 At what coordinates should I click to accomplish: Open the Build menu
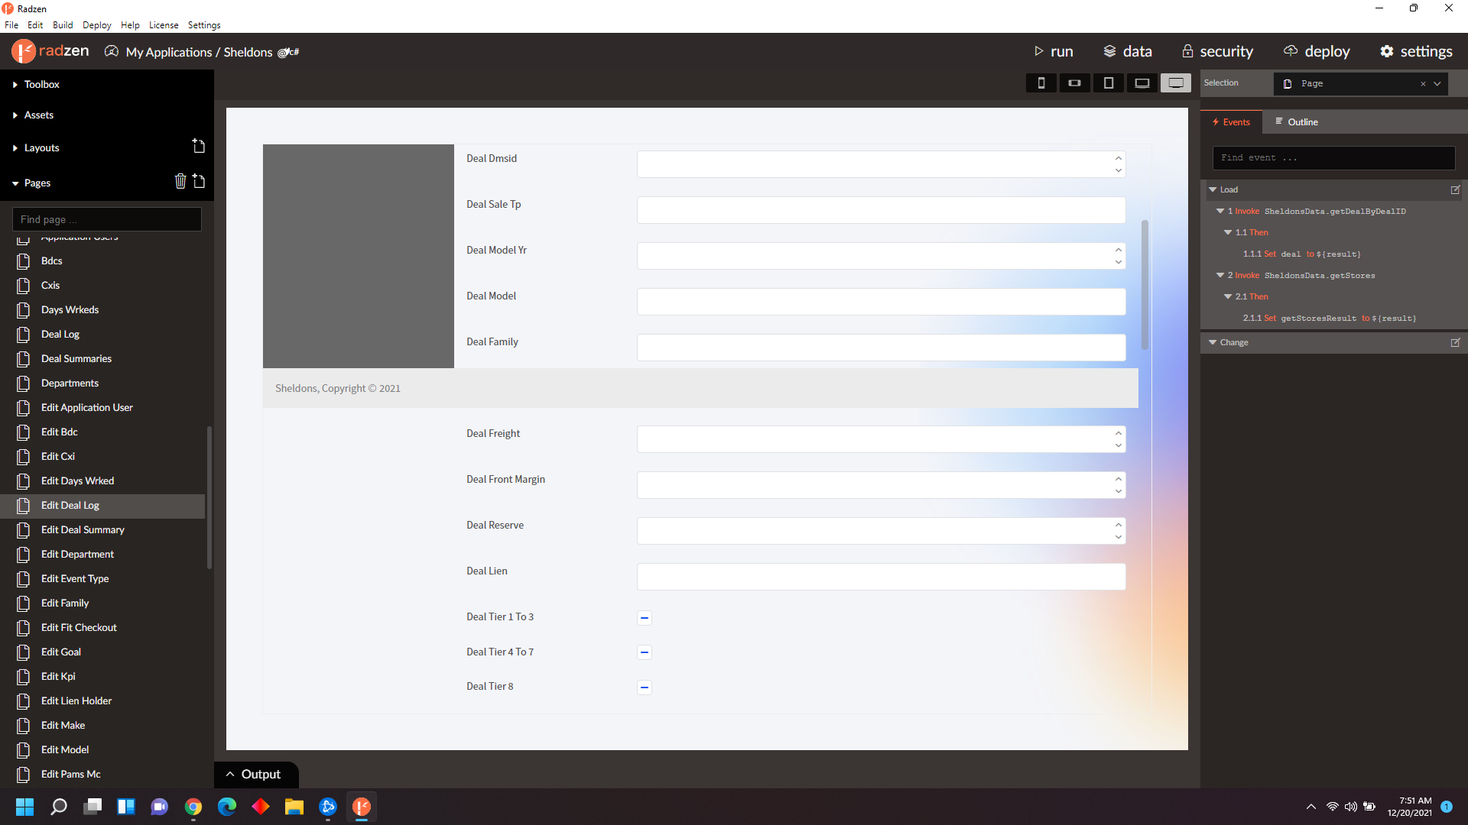point(63,25)
